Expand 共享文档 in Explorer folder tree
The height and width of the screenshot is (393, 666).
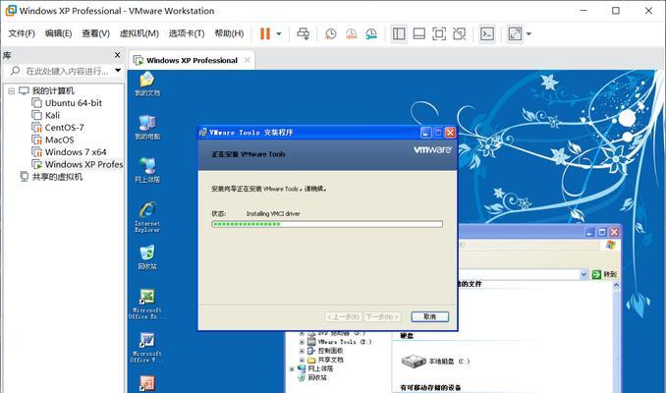302,360
